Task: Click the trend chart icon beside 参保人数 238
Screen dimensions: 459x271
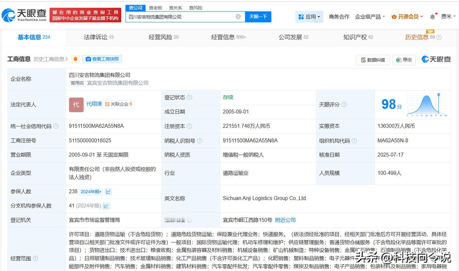Action: pos(108,192)
